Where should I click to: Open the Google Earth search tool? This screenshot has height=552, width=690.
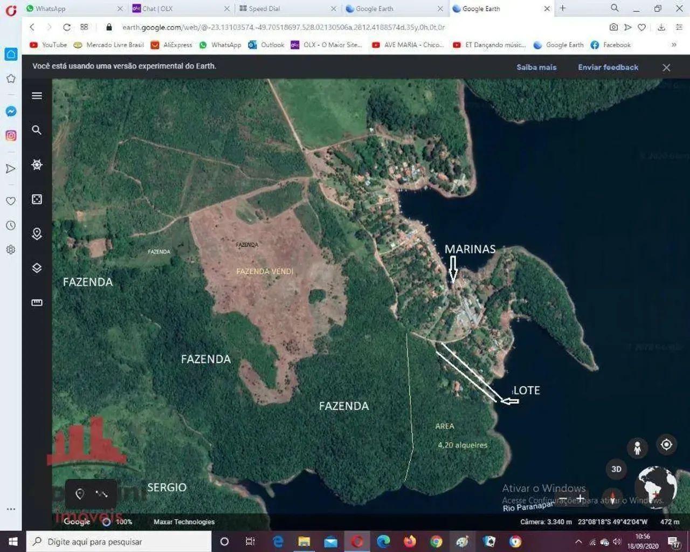pyautogui.click(x=37, y=130)
